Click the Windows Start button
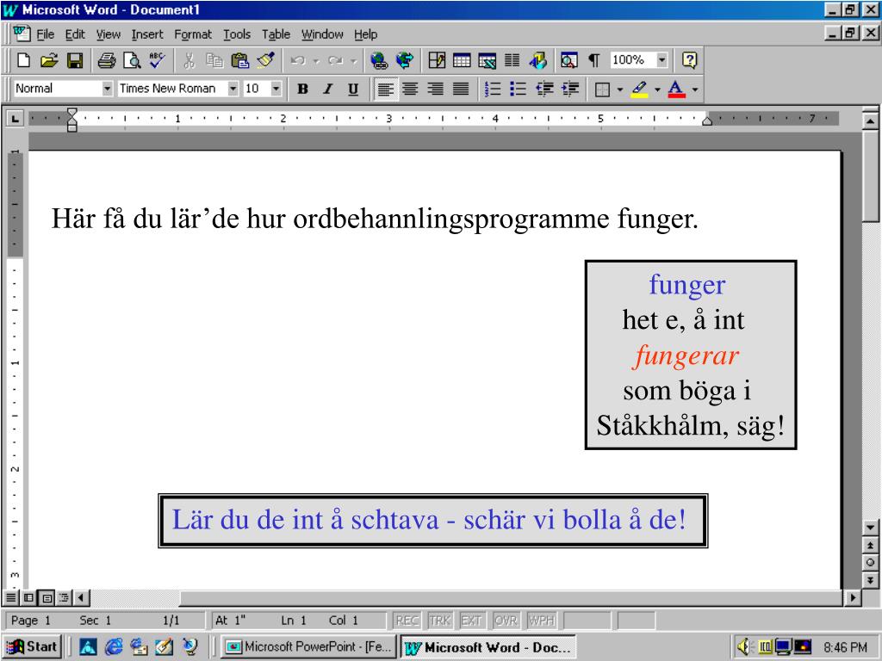The width and height of the screenshot is (882, 661). coord(33,647)
